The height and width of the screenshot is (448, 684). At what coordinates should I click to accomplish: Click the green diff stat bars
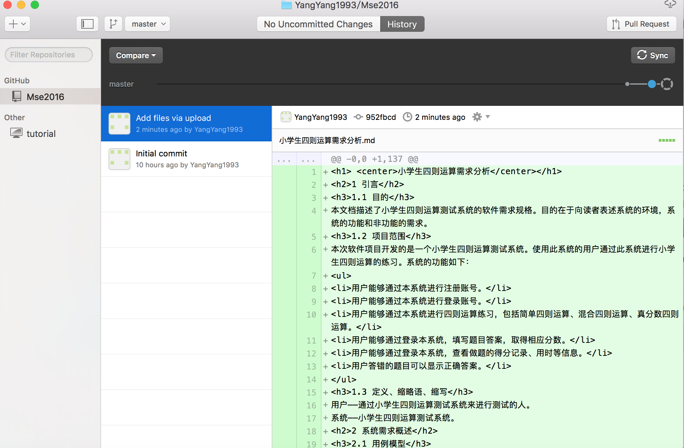click(667, 140)
